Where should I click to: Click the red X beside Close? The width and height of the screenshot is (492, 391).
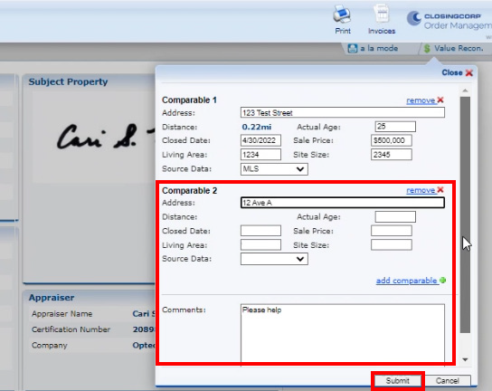pos(469,73)
